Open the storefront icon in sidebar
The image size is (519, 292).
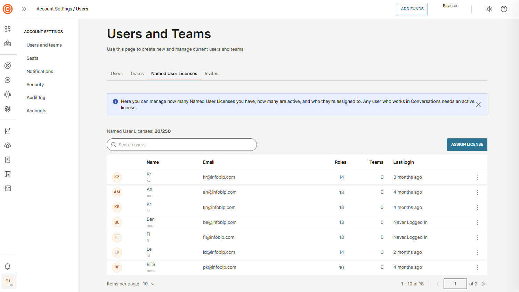[8, 188]
